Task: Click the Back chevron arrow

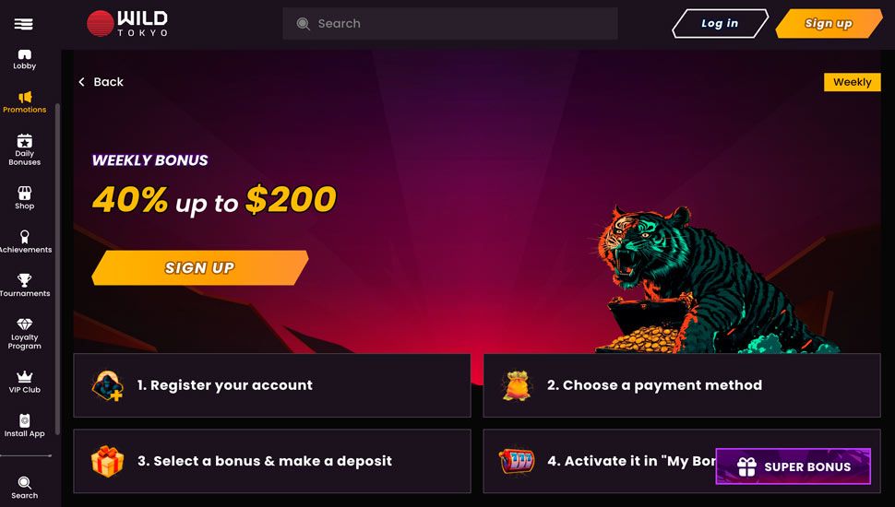Action: tap(81, 82)
